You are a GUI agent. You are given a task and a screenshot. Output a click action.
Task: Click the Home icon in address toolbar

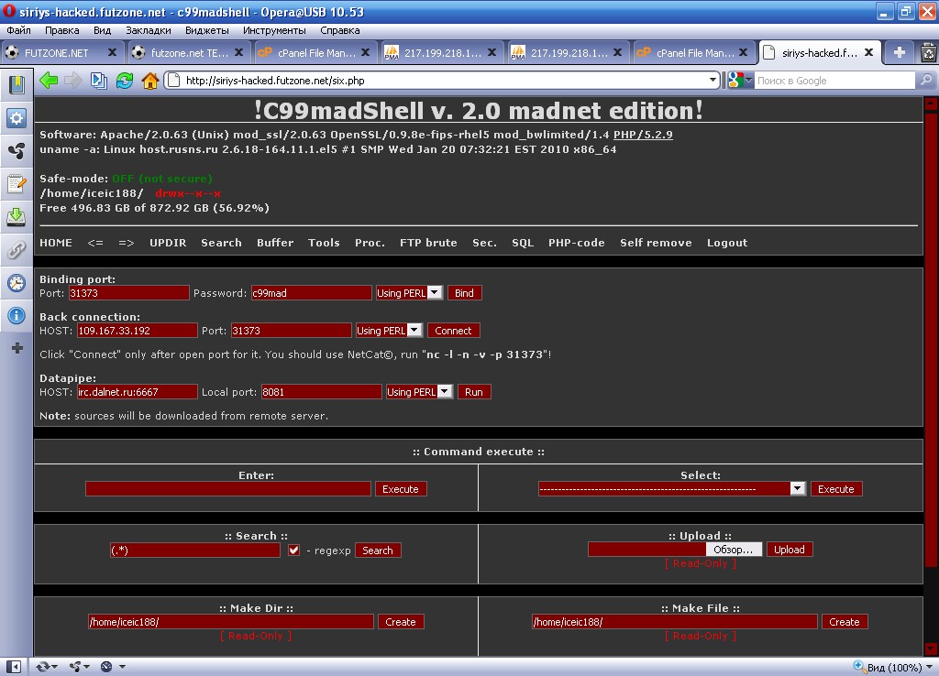coord(150,81)
